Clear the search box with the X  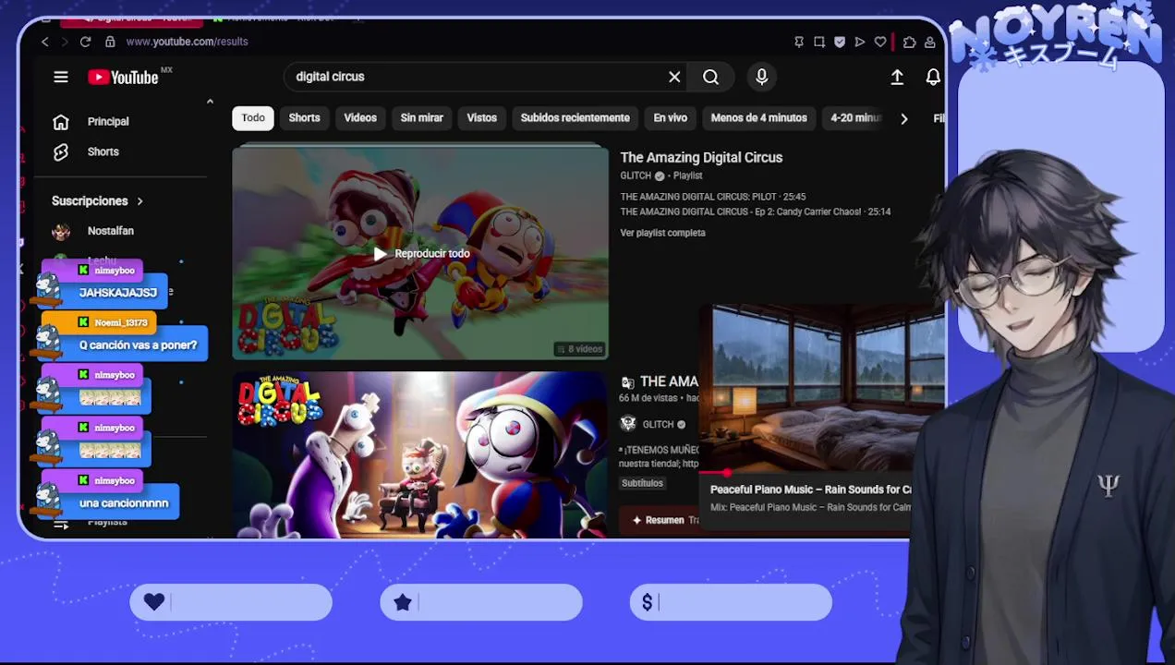pos(674,78)
